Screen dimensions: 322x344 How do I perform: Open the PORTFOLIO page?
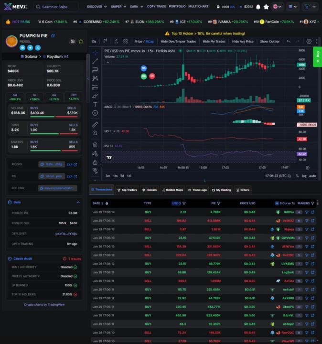click(x=177, y=6)
